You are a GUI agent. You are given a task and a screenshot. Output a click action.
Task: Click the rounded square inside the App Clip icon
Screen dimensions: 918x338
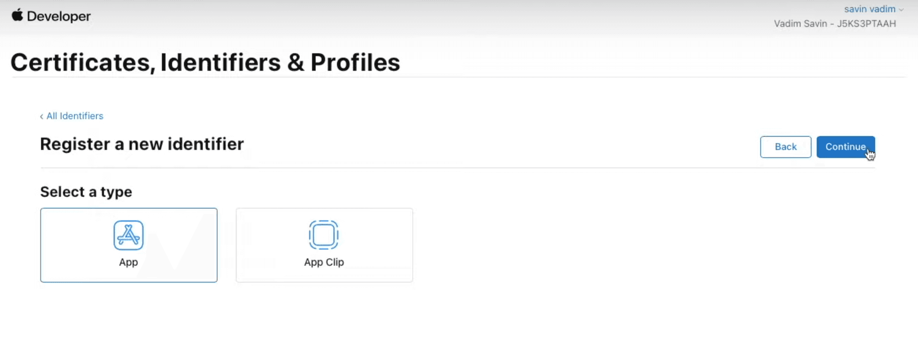tap(324, 234)
